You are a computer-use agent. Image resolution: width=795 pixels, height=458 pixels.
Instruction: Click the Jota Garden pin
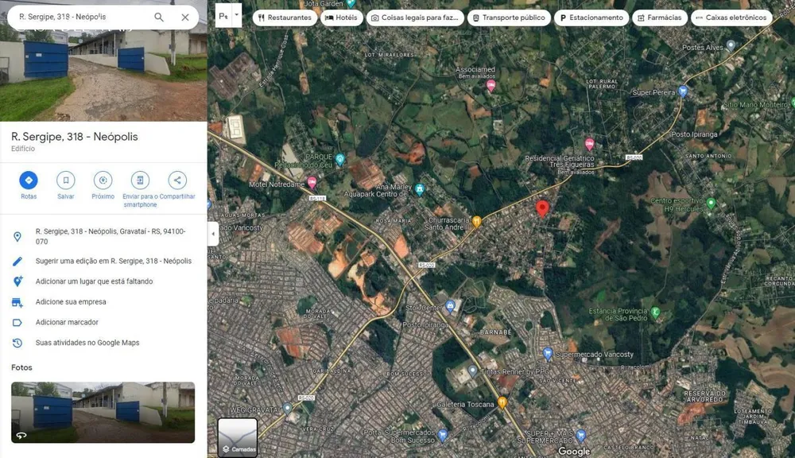[x=351, y=3]
